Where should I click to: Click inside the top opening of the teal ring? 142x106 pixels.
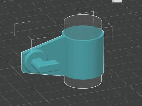[x=82, y=33]
